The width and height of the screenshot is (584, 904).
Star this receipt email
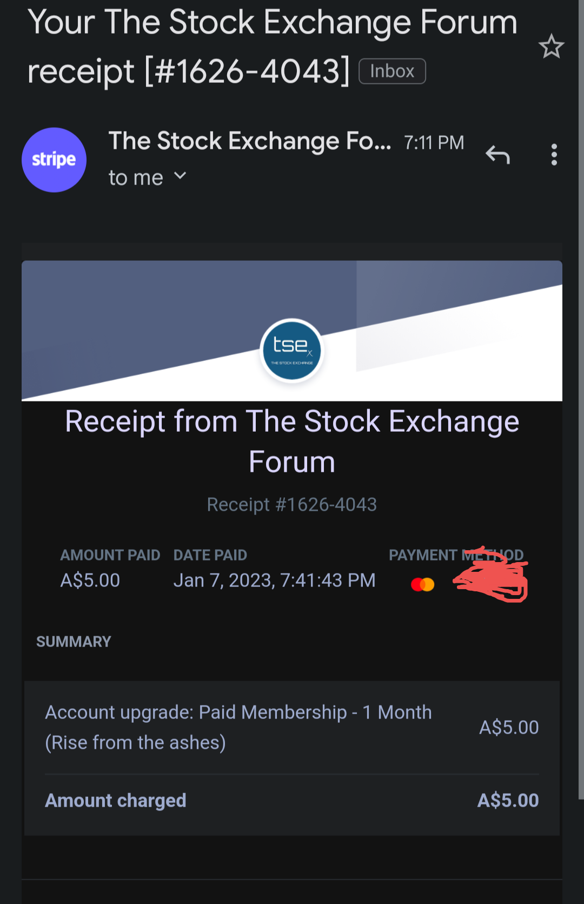(551, 47)
